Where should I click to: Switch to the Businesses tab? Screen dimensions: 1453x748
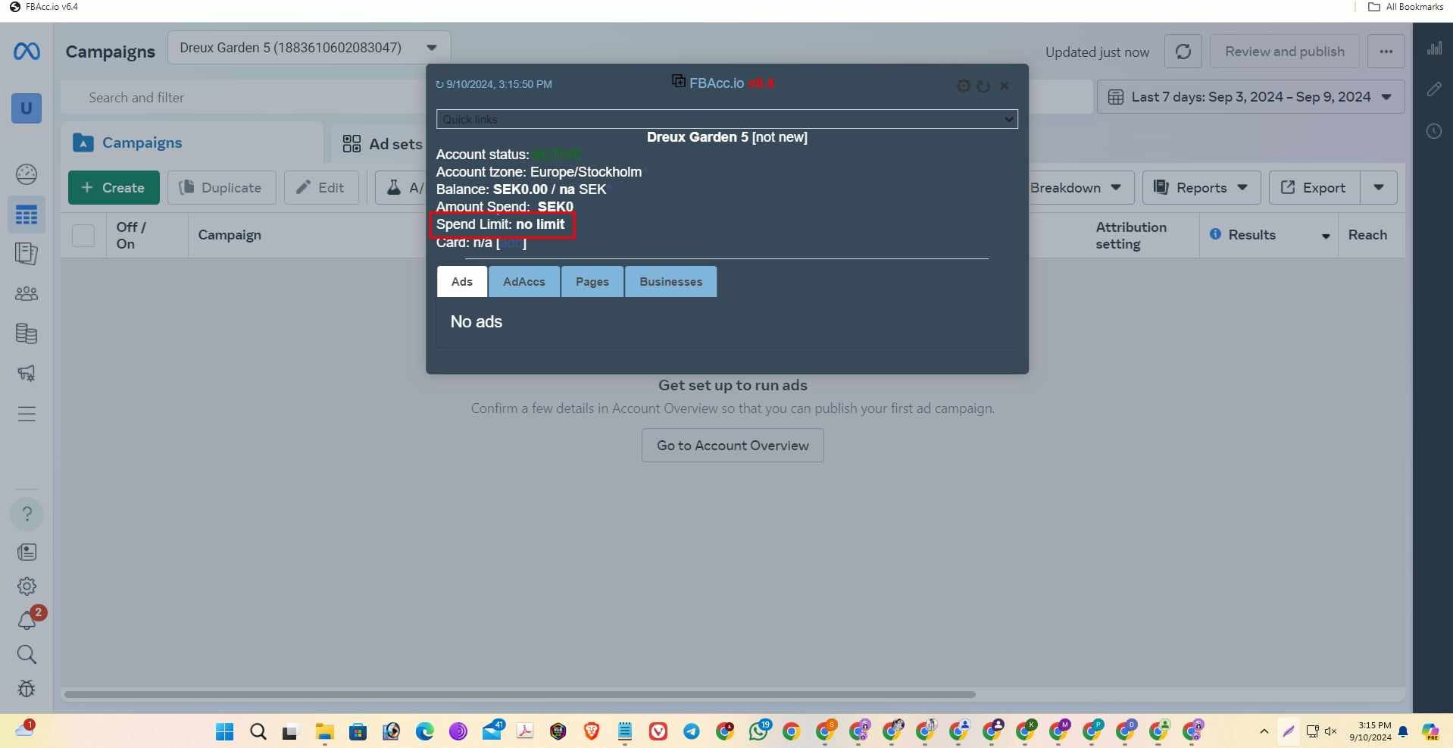click(x=671, y=282)
